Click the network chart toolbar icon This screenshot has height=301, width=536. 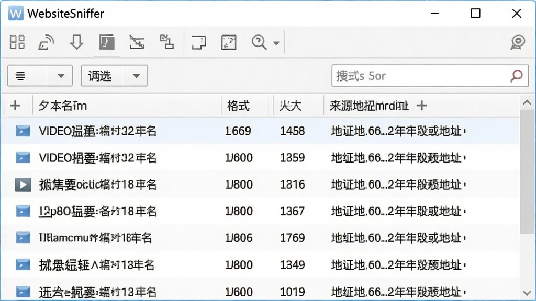(137, 42)
